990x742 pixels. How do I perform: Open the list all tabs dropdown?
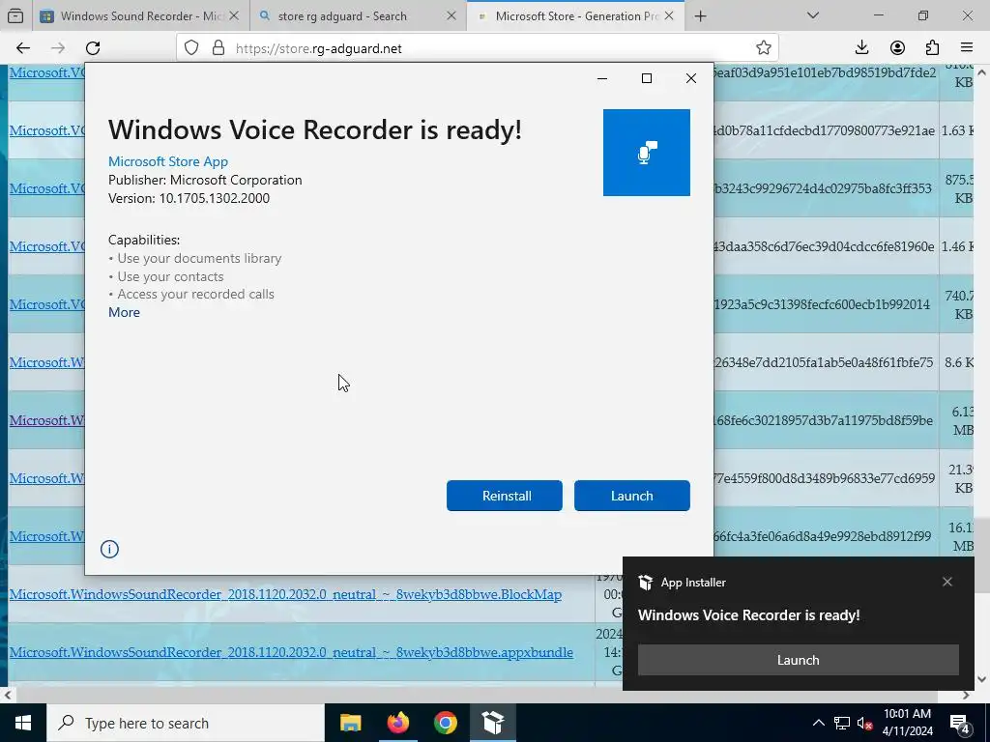pos(813,15)
